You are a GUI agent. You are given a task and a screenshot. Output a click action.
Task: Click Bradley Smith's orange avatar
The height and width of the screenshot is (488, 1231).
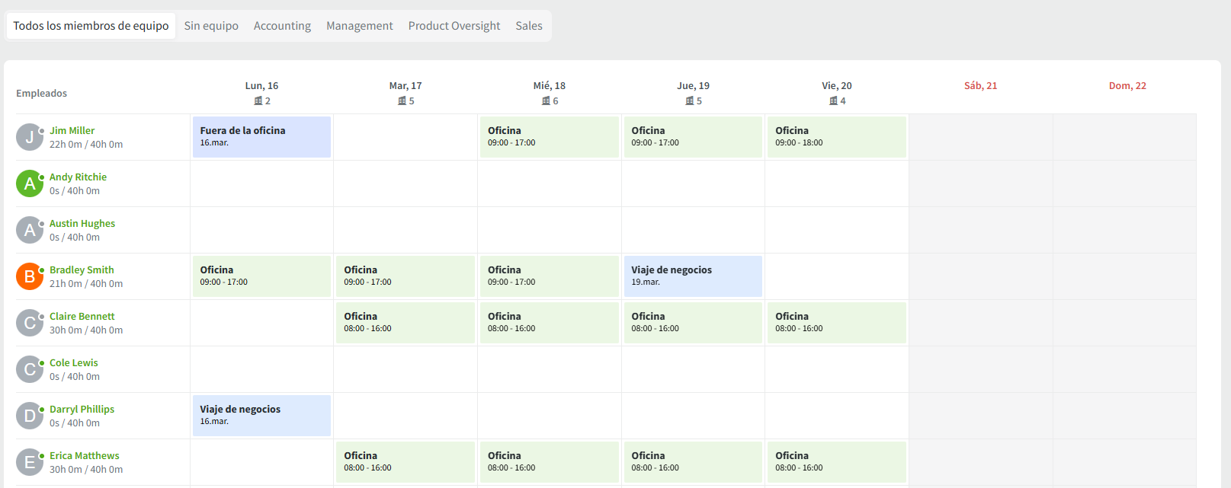pyautogui.click(x=30, y=276)
